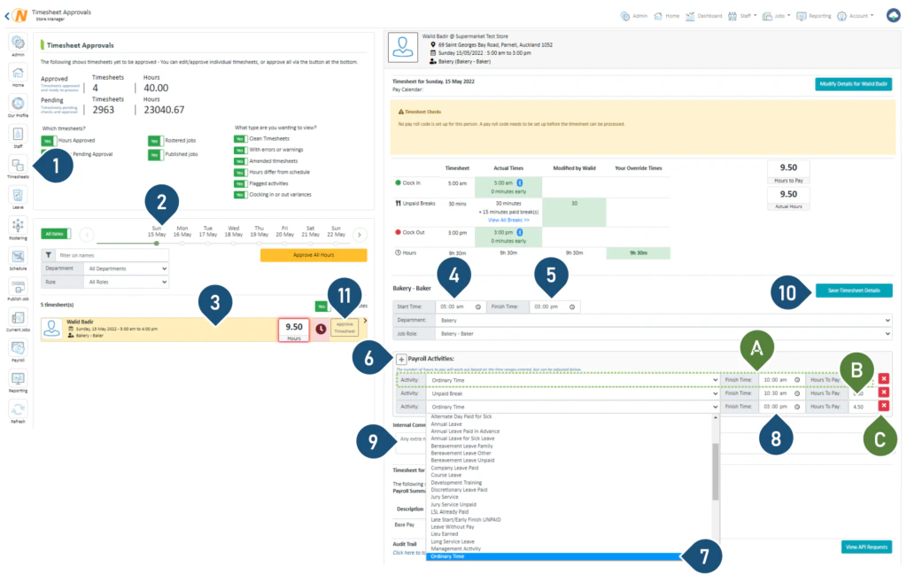Viewport: 907px width, 575px height.
Task: Toggle Clean Timesheets switch
Action: pyautogui.click(x=240, y=139)
